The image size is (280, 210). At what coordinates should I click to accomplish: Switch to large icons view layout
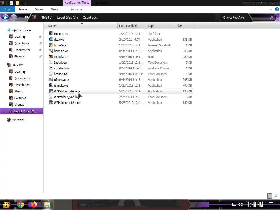276,196
